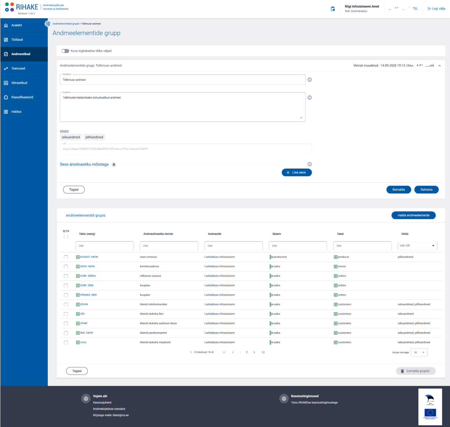Jump to the last results page
Screen dimensions: 450x427
(x=263, y=352)
